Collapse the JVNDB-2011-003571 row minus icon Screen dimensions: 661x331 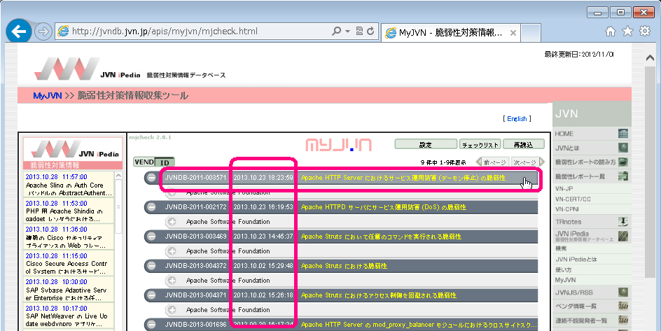pyautogui.click(x=151, y=178)
